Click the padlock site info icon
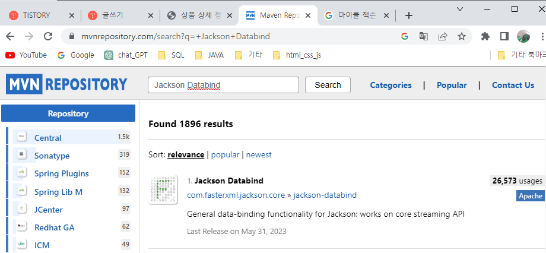The image size is (546, 253). [x=72, y=36]
